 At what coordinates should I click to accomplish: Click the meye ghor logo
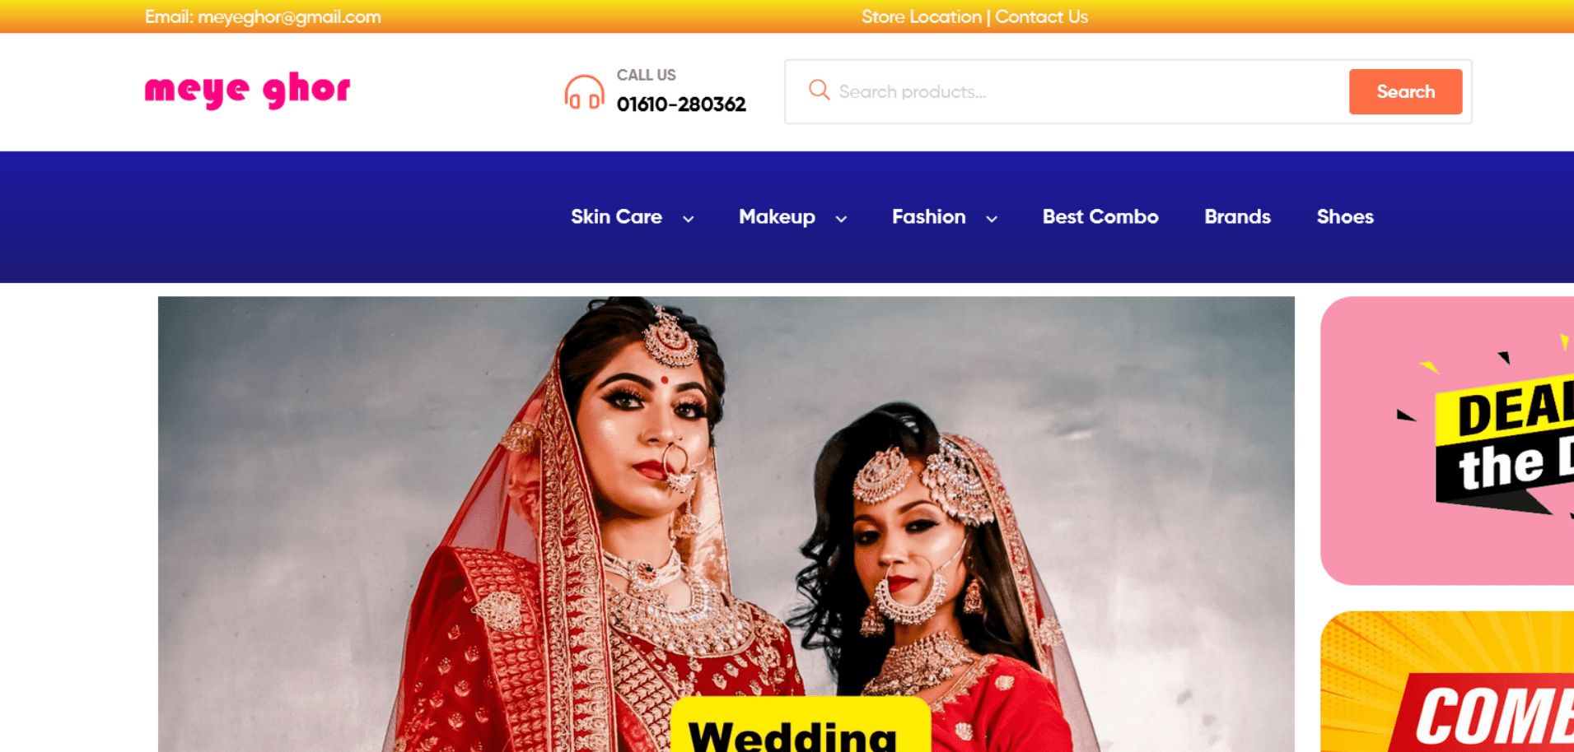click(x=247, y=90)
